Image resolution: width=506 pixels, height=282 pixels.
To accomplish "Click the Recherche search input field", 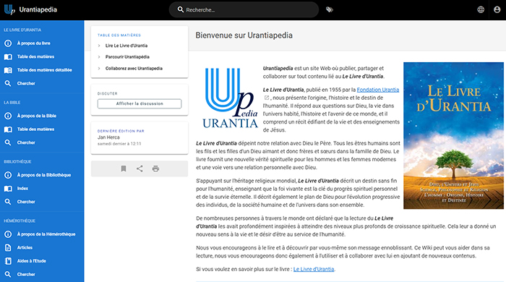I will (244, 9).
